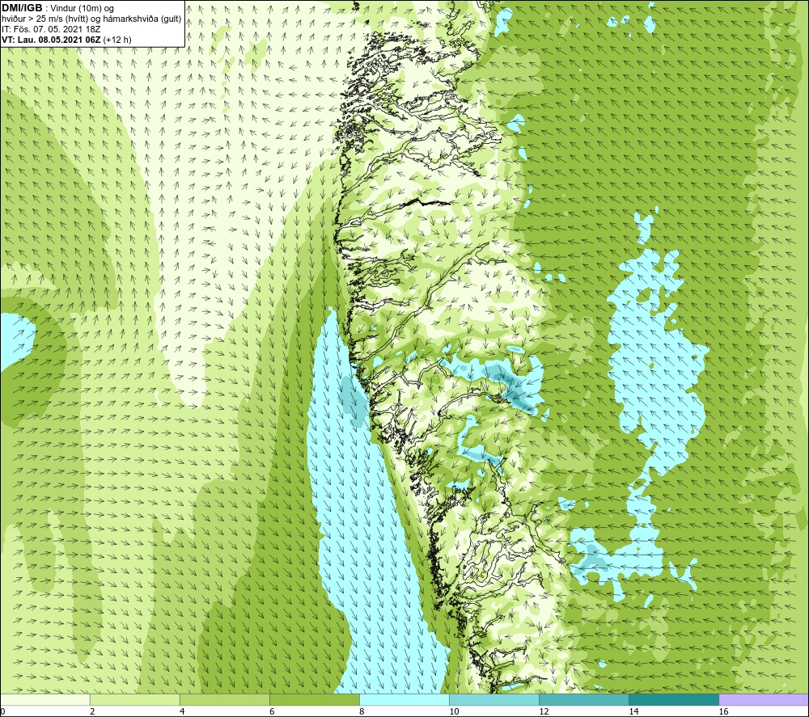The width and height of the screenshot is (809, 717).
Task: Click the 6–8 m/s legend color swatch
Action: click(x=314, y=699)
